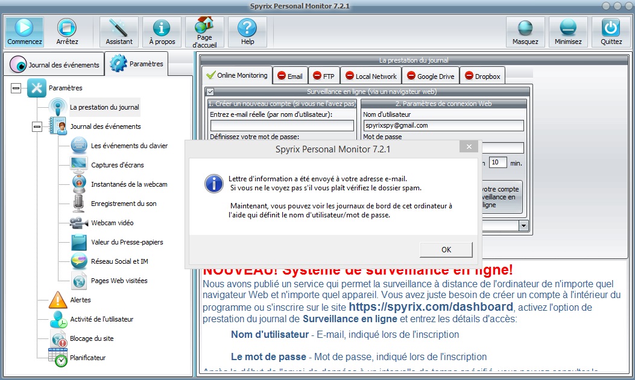Screen dimensions: 635x380
Task: Open the Assistant wizard
Action: (119, 31)
